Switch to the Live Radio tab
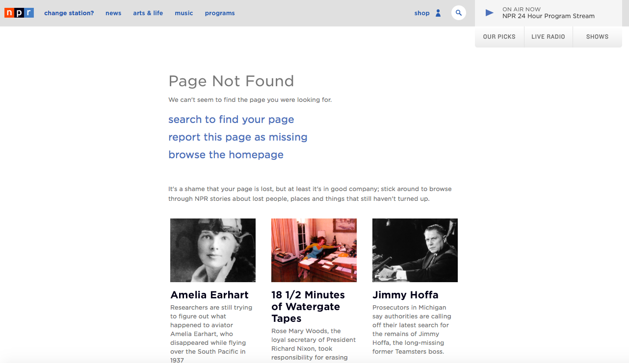The image size is (629, 363). pyautogui.click(x=549, y=37)
